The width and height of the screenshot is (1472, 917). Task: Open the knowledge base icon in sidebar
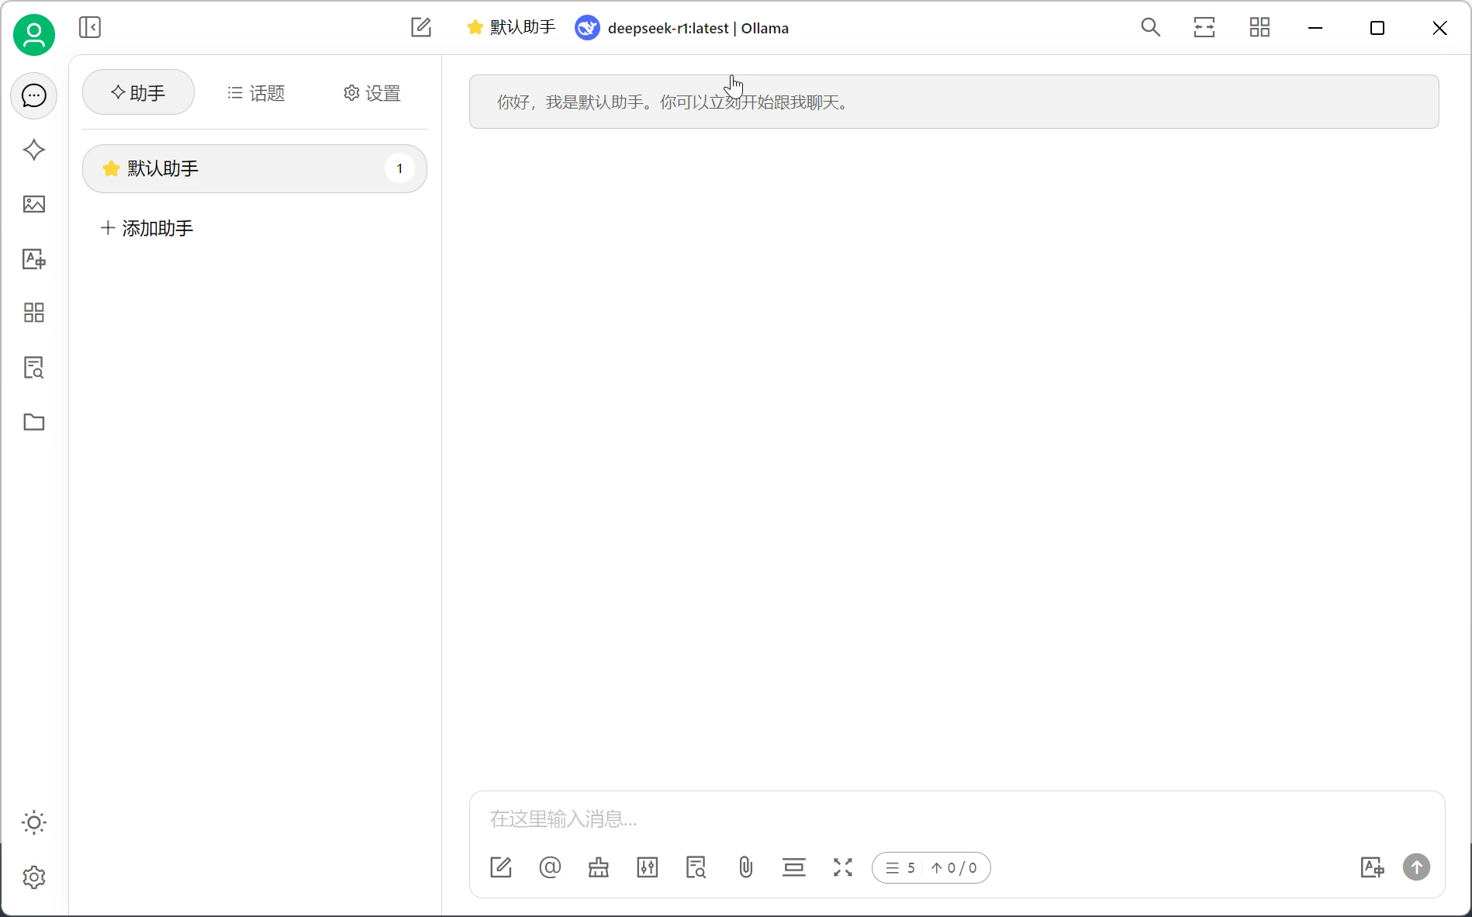[34, 367]
